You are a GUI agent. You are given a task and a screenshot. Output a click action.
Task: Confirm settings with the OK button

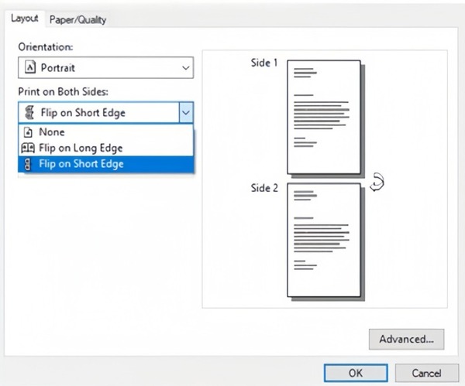pos(355,372)
